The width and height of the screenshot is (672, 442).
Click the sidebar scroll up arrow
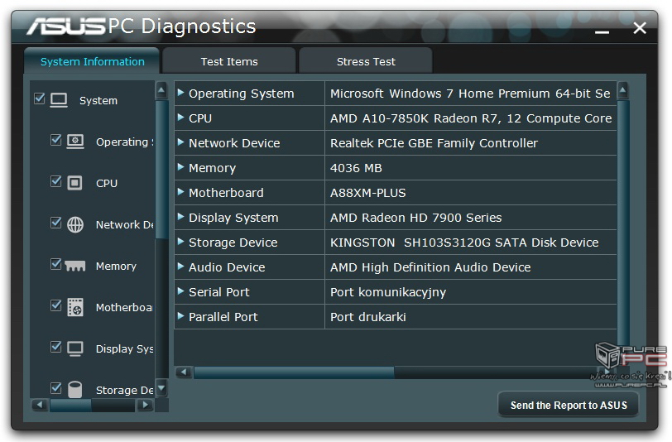[x=161, y=90]
